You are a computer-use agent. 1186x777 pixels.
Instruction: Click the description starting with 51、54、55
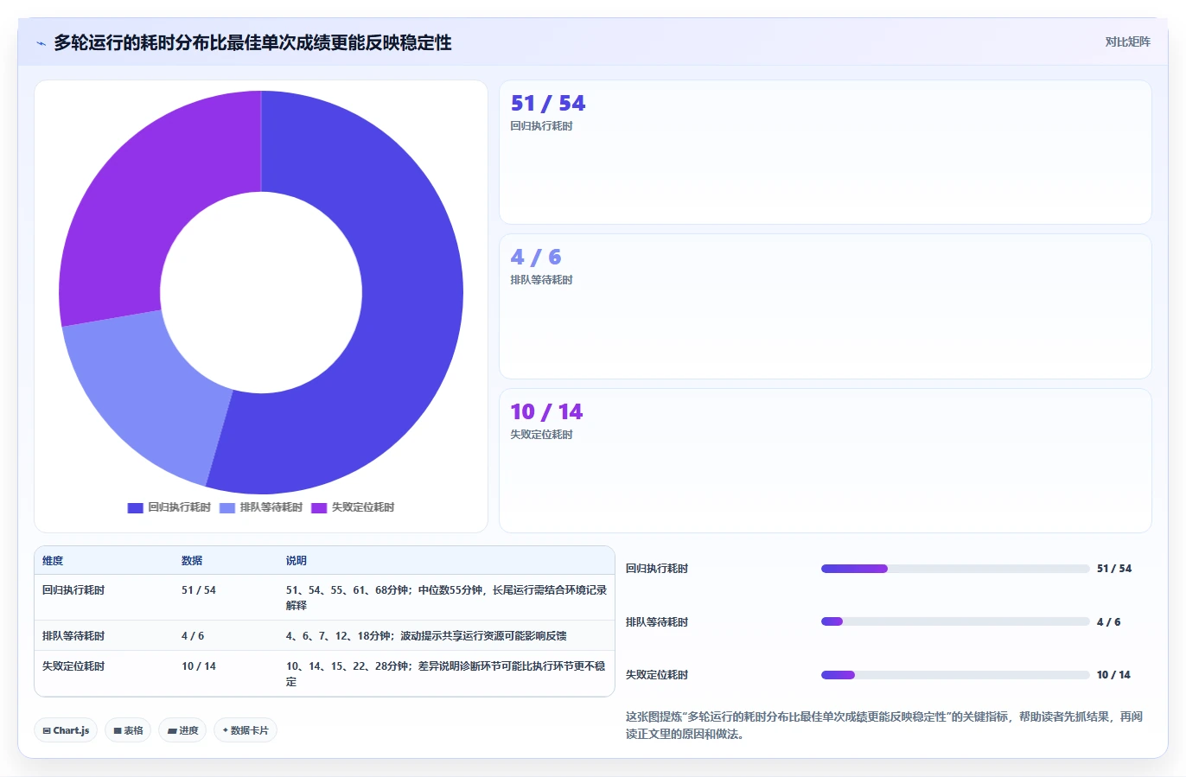tap(446, 598)
